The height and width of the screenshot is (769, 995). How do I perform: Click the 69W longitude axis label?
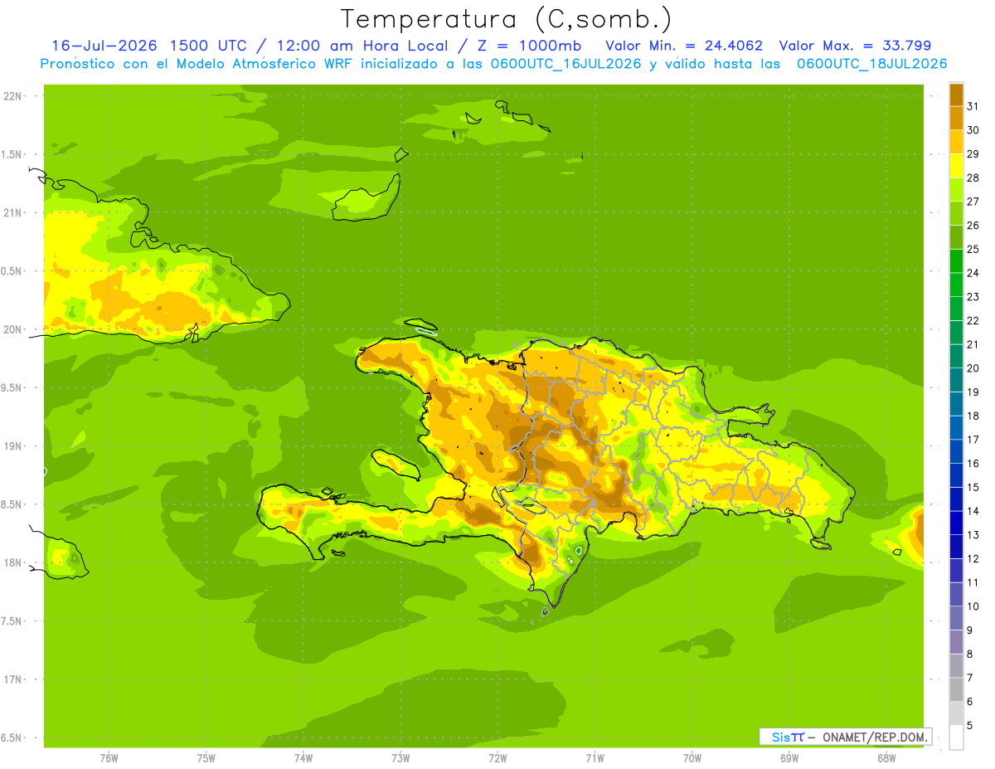click(x=789, y=757)
